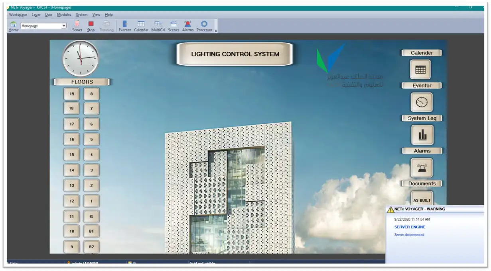Click the Calender grid panel icon
This screenshot has width=491, height=271.
point(420,70)
